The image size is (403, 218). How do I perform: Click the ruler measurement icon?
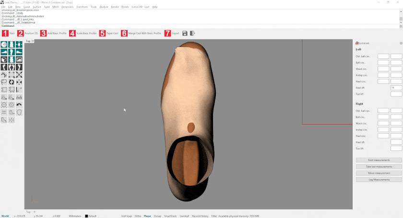19,97
